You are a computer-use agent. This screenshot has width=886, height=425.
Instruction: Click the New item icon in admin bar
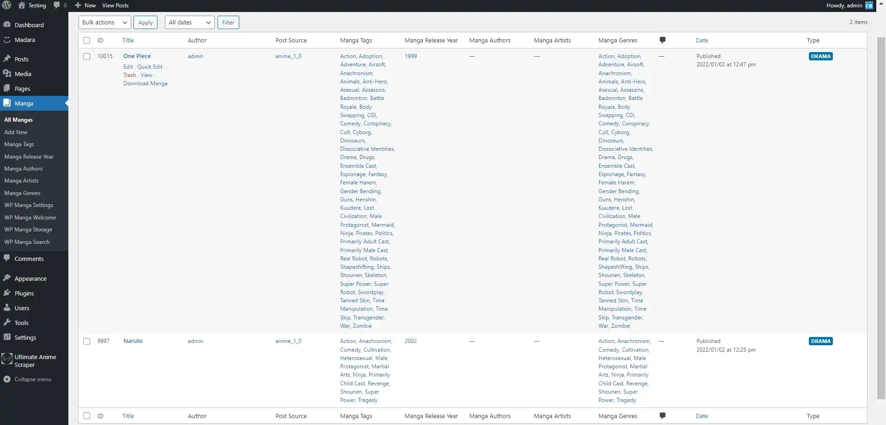[x=78, y=5]
